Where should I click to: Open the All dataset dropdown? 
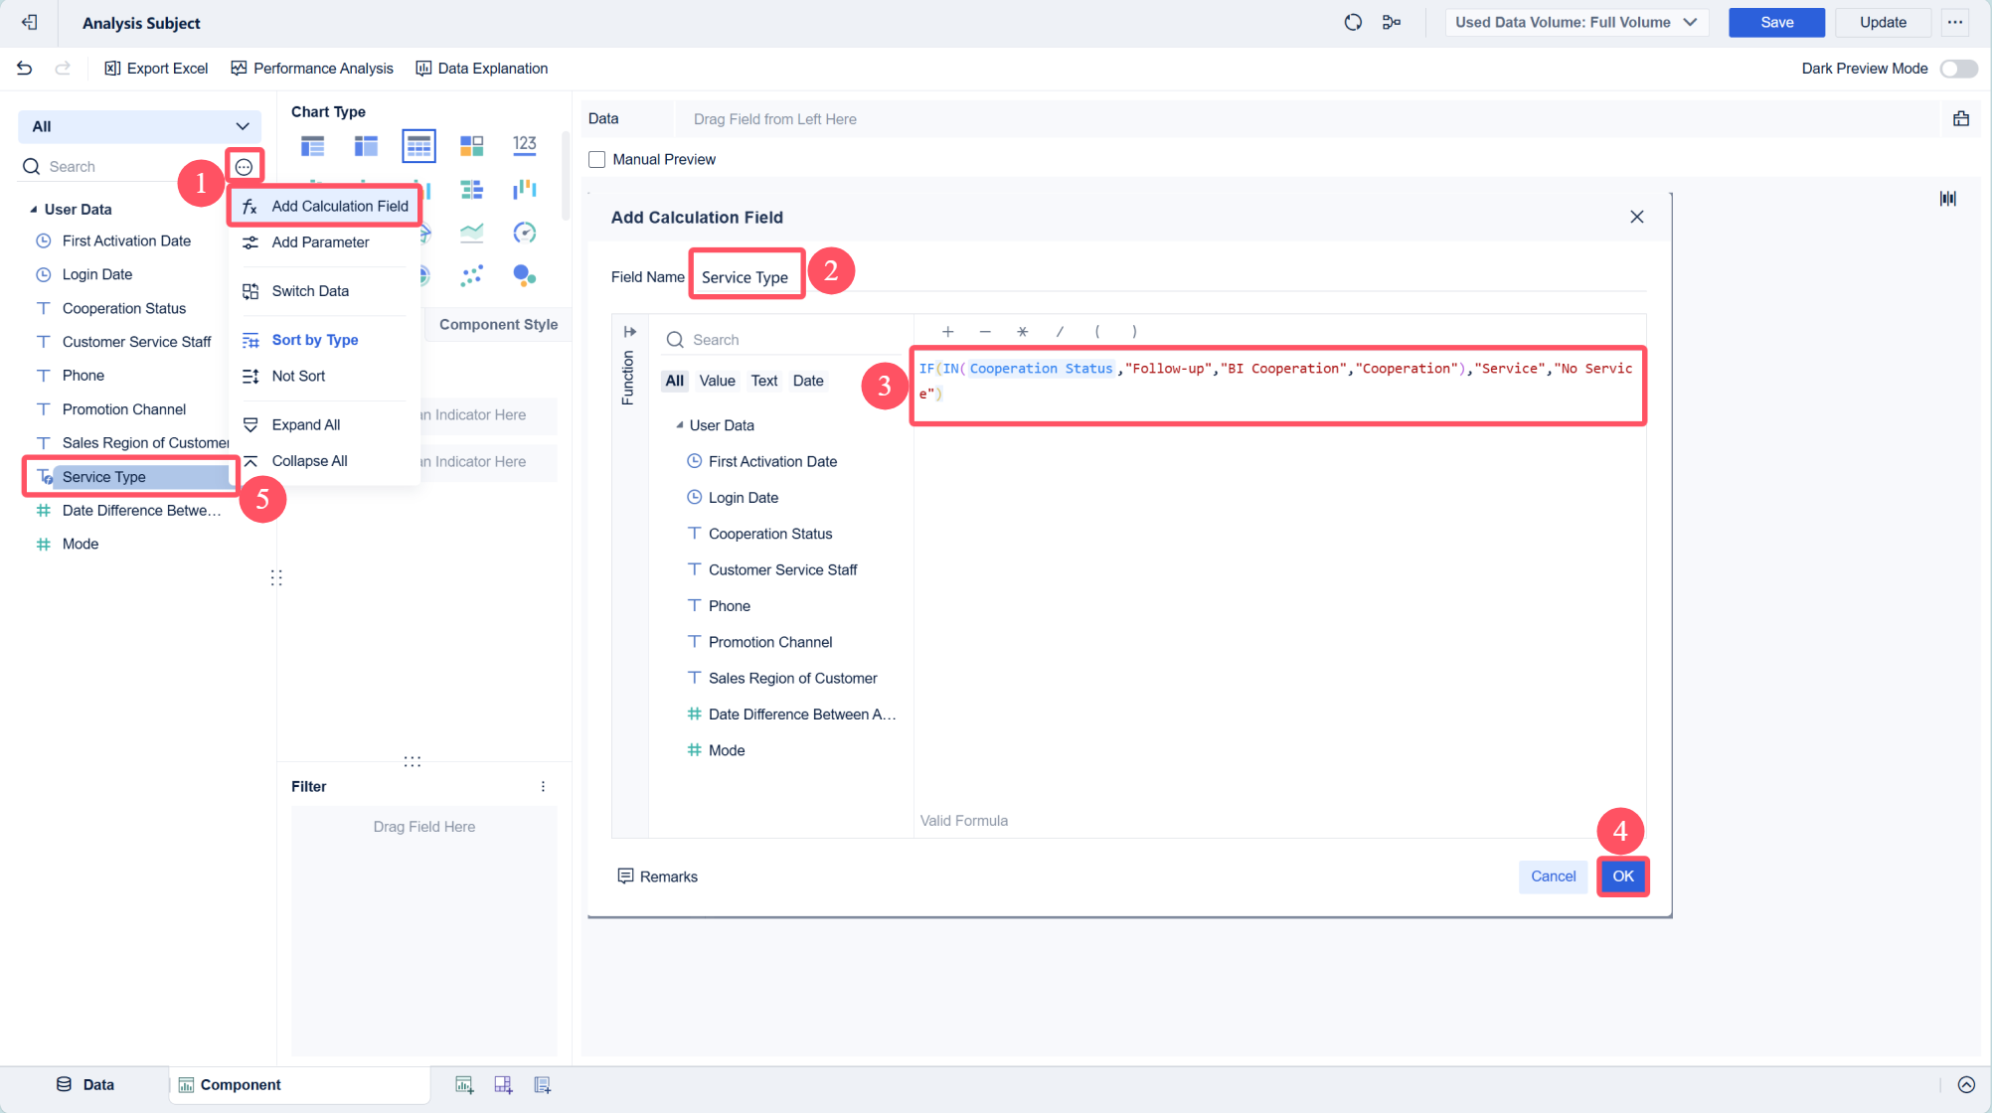pyautogui.click(x=138, y=126)
